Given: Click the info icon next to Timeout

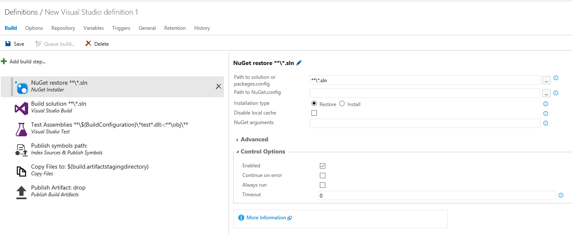Looking at the screenshot, I should 561,195.
